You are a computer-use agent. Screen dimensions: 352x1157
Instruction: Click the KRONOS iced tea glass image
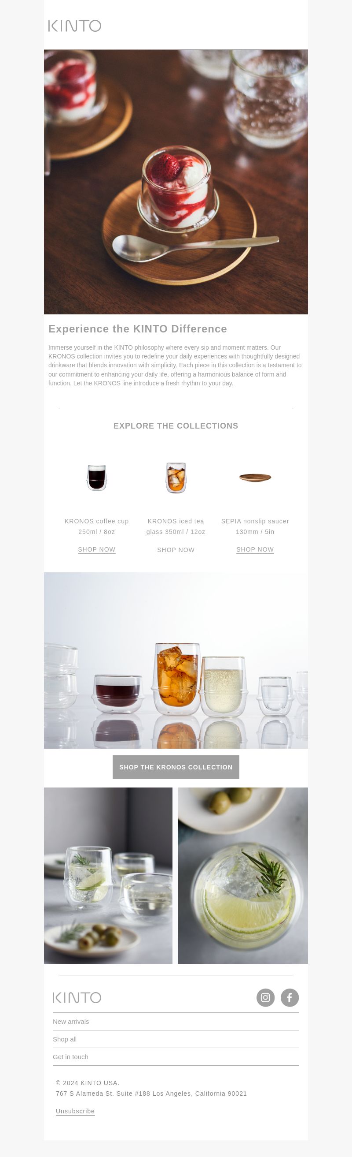176,478
